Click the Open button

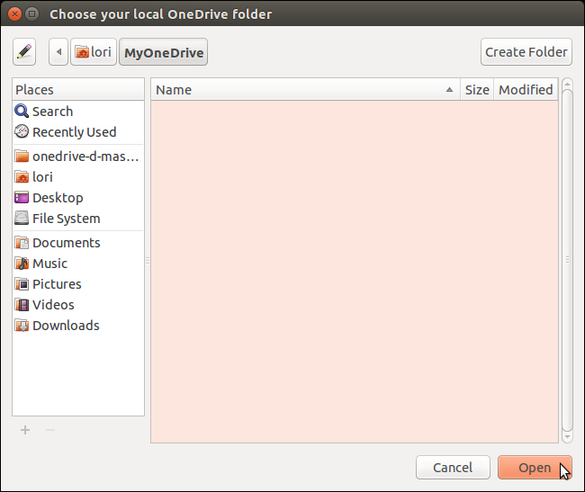(535, 468)
